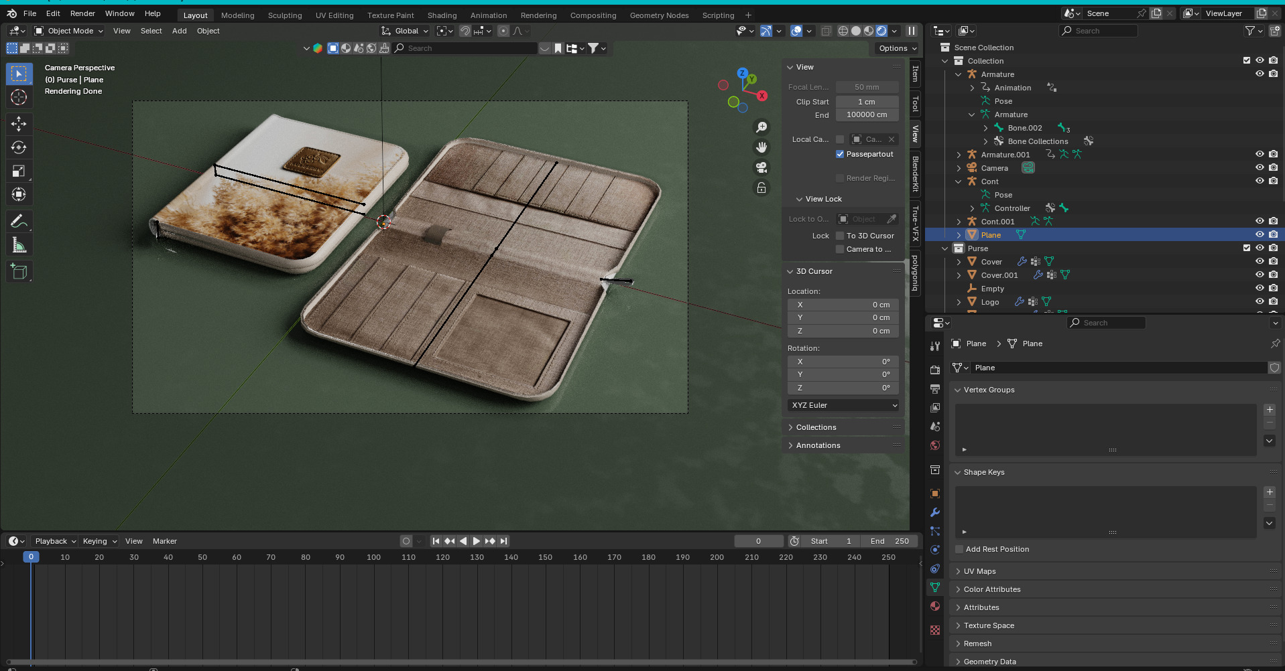Image resolution: width=1285 pixels, height=671 pixels.
Task: Click the Options button in the viewport header
Action: click(897, 48)
